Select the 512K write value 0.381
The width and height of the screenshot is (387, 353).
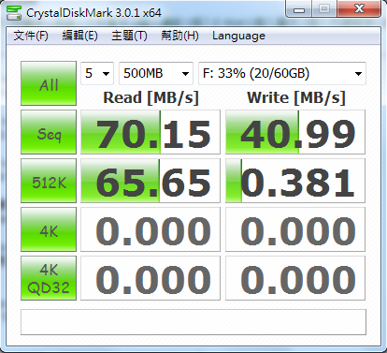pyautogui.click(x=295, y=181)
